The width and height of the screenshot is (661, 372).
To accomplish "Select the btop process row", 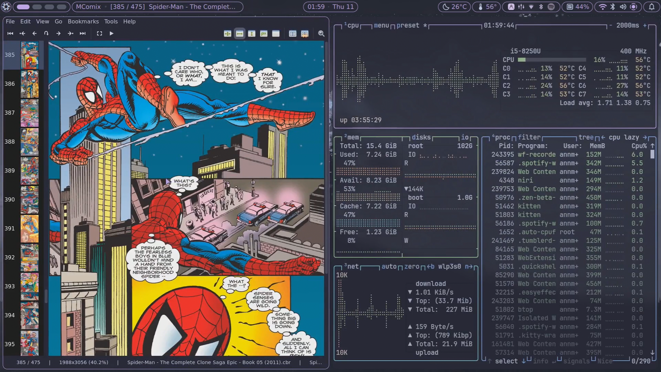I will 567,310.
